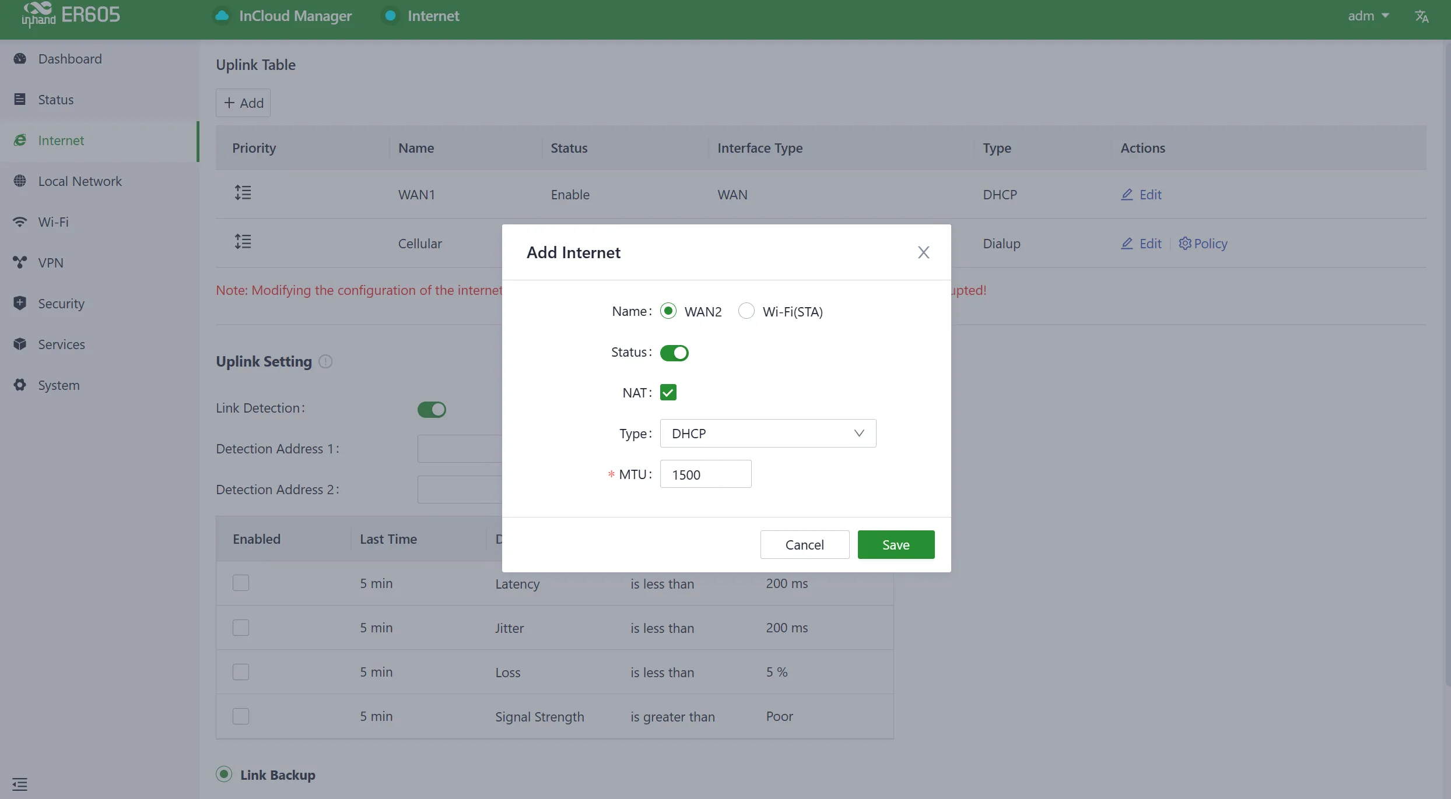Open the Type DHCP dropdown
This screenshot has height=799, width=1451.
tap(768, 433)
